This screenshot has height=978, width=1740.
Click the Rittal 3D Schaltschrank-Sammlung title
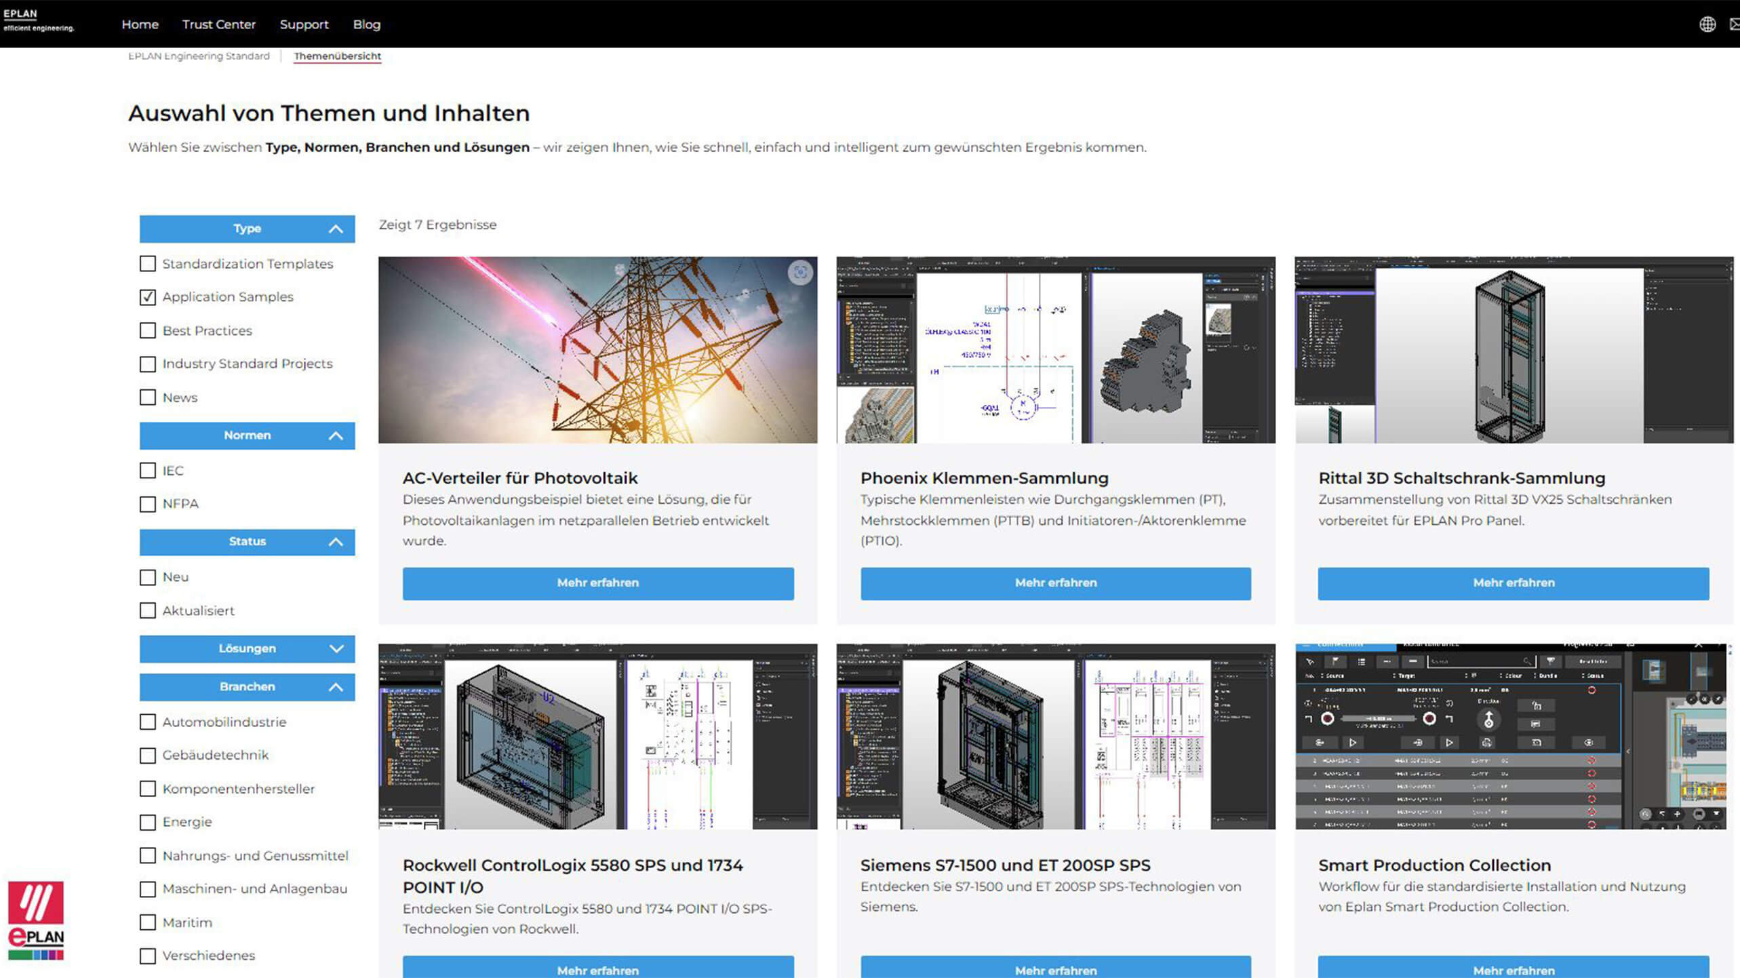click(1462, 478)
